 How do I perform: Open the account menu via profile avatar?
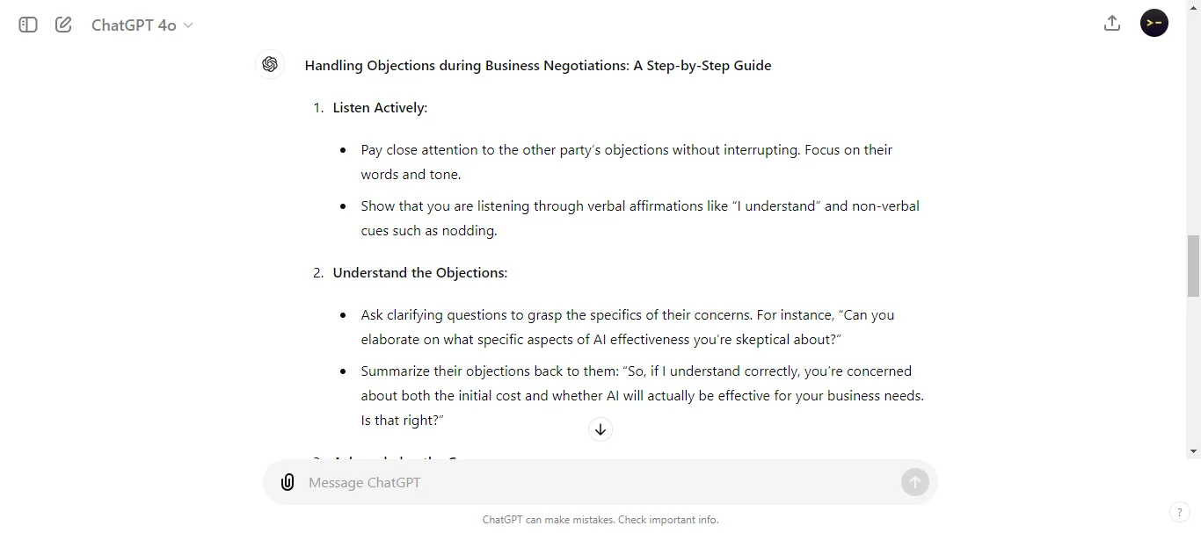1154,23
